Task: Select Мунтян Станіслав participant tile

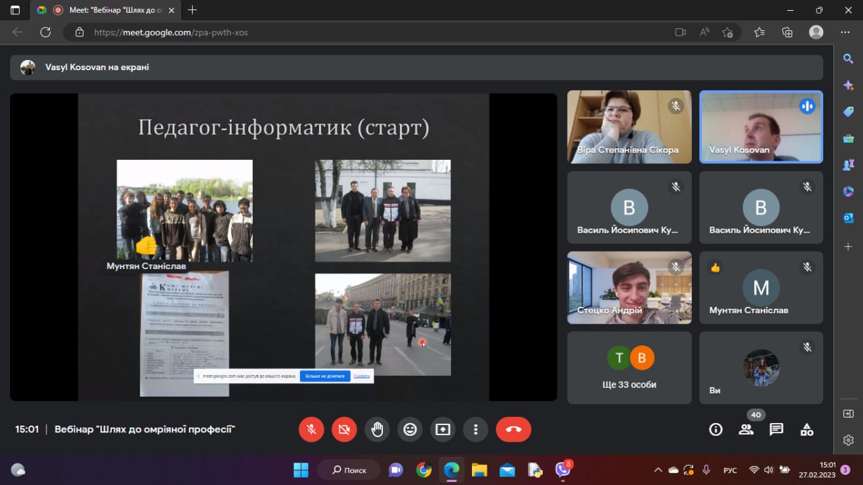Action: (x=761, y=287)
